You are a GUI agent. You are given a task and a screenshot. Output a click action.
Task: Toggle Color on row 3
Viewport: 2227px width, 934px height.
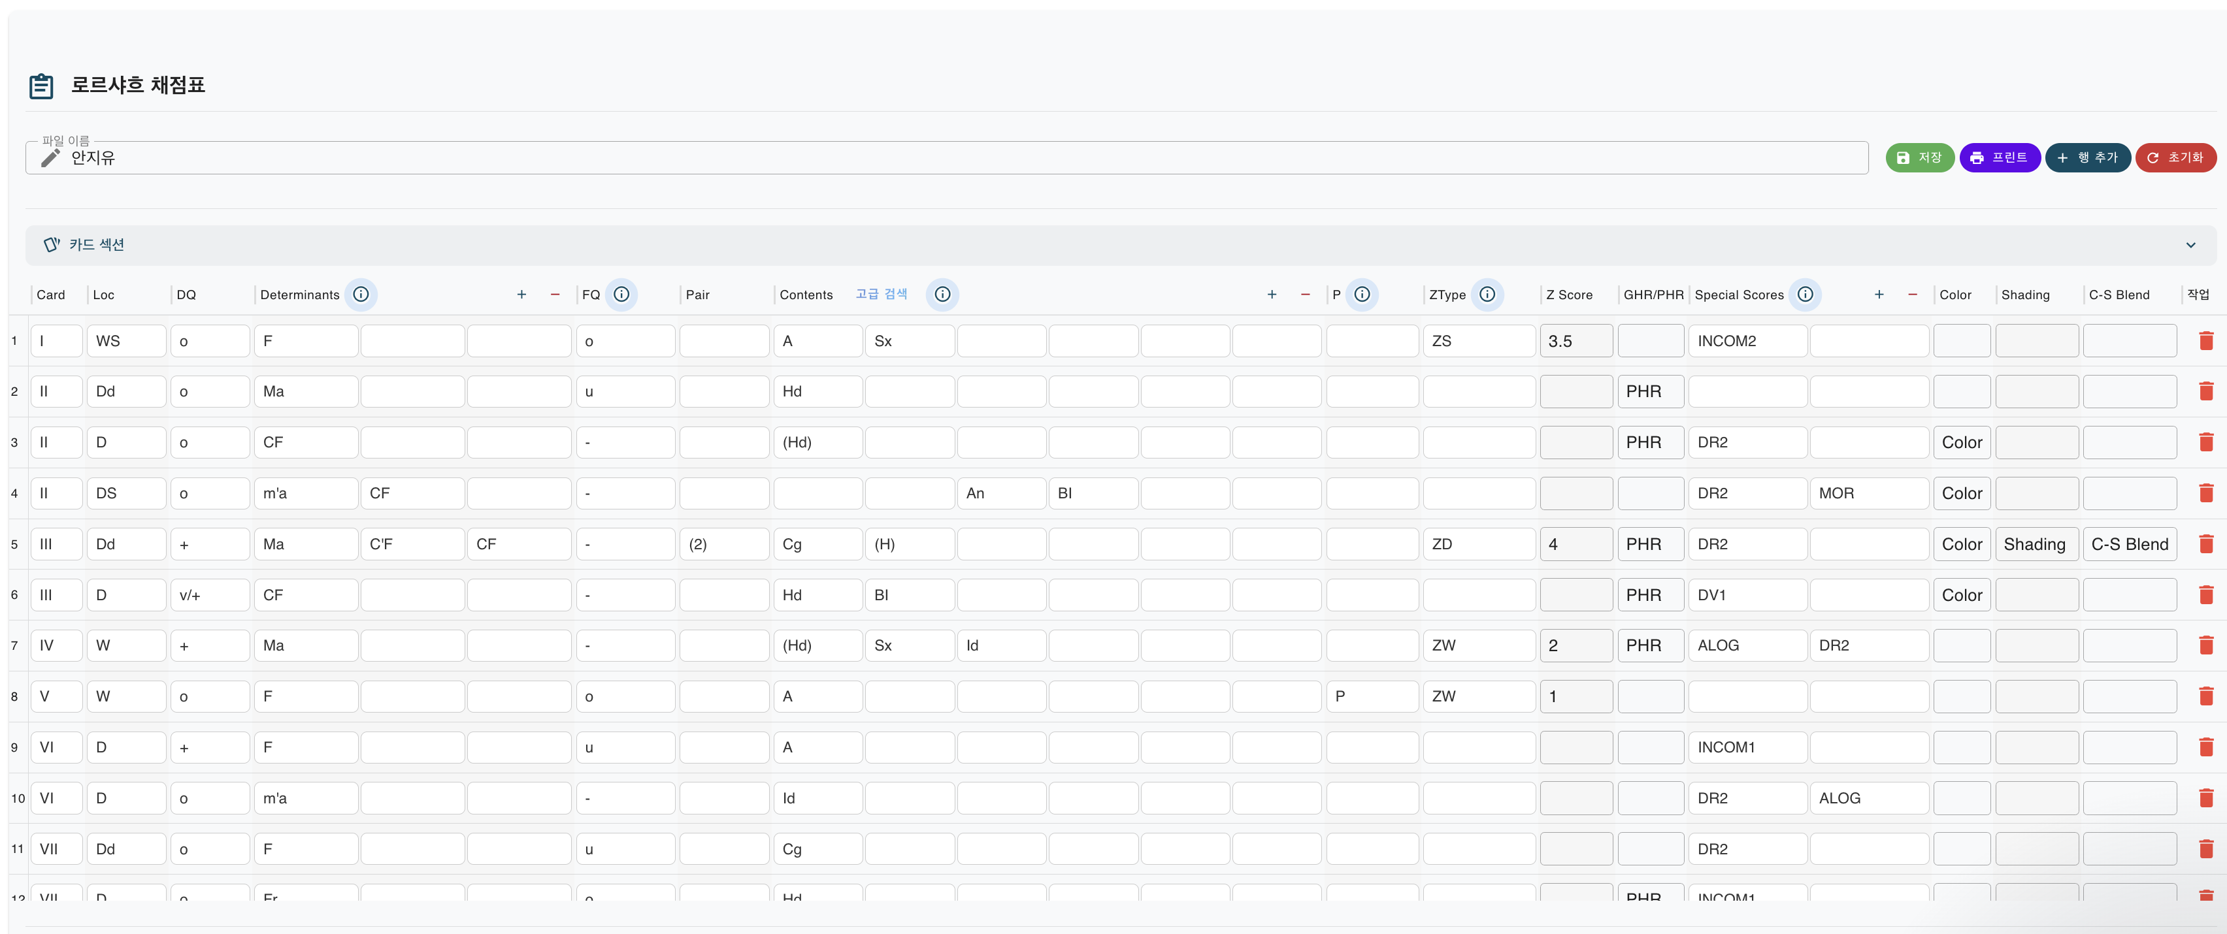coord(1961,442)
